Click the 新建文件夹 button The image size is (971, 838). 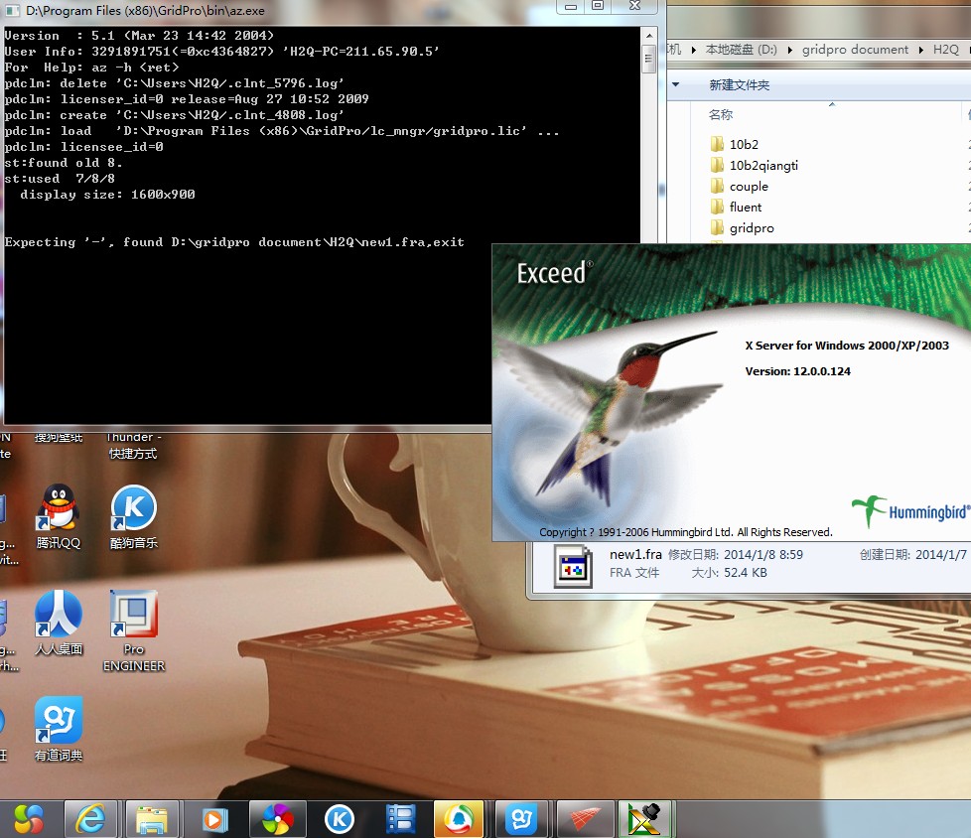tap(739, 85)
